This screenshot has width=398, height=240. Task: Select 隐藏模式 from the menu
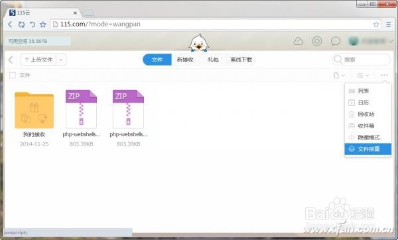coord(367,138)
